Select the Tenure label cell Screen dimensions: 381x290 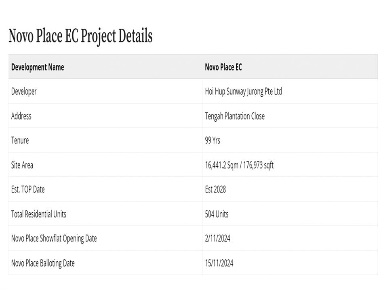pyautogui.click(x=20, y=140)
